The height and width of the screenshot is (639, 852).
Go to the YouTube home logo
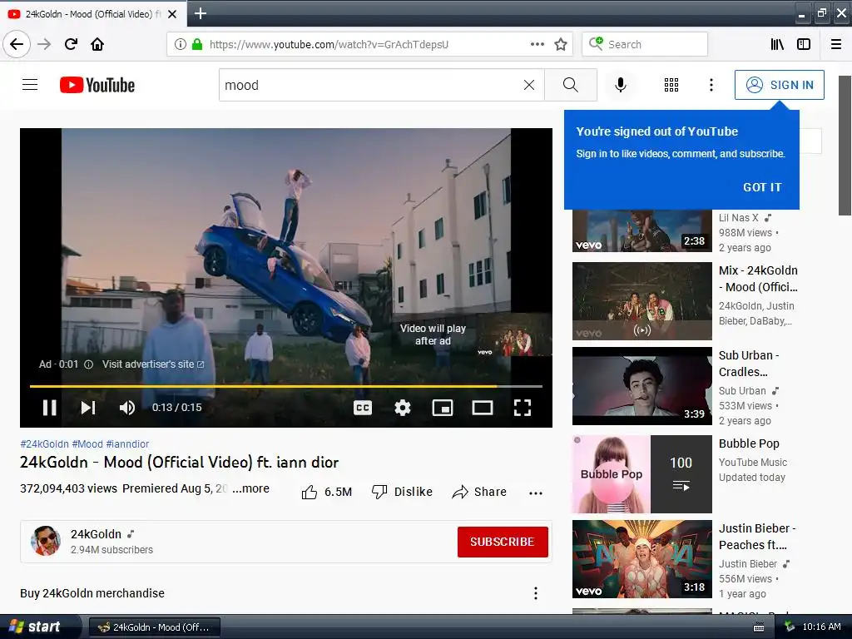click(x=97, y=85)
